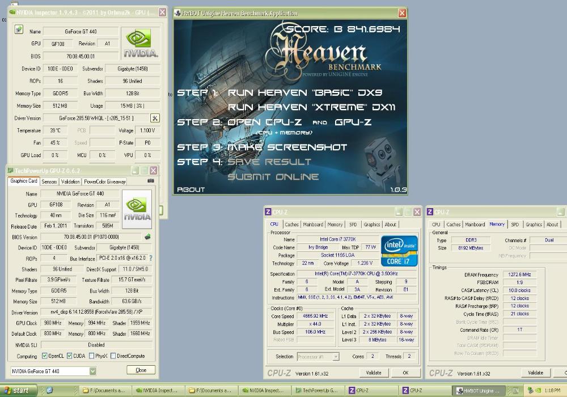The width and height of the screenshot is (567, 397).
Task: Click the Intel Core i7 logo in CPU-Z
Action: (x=399, y=251)
